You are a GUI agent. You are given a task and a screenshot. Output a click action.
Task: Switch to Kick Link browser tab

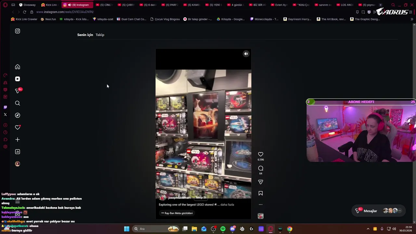(x=50, y=5)
